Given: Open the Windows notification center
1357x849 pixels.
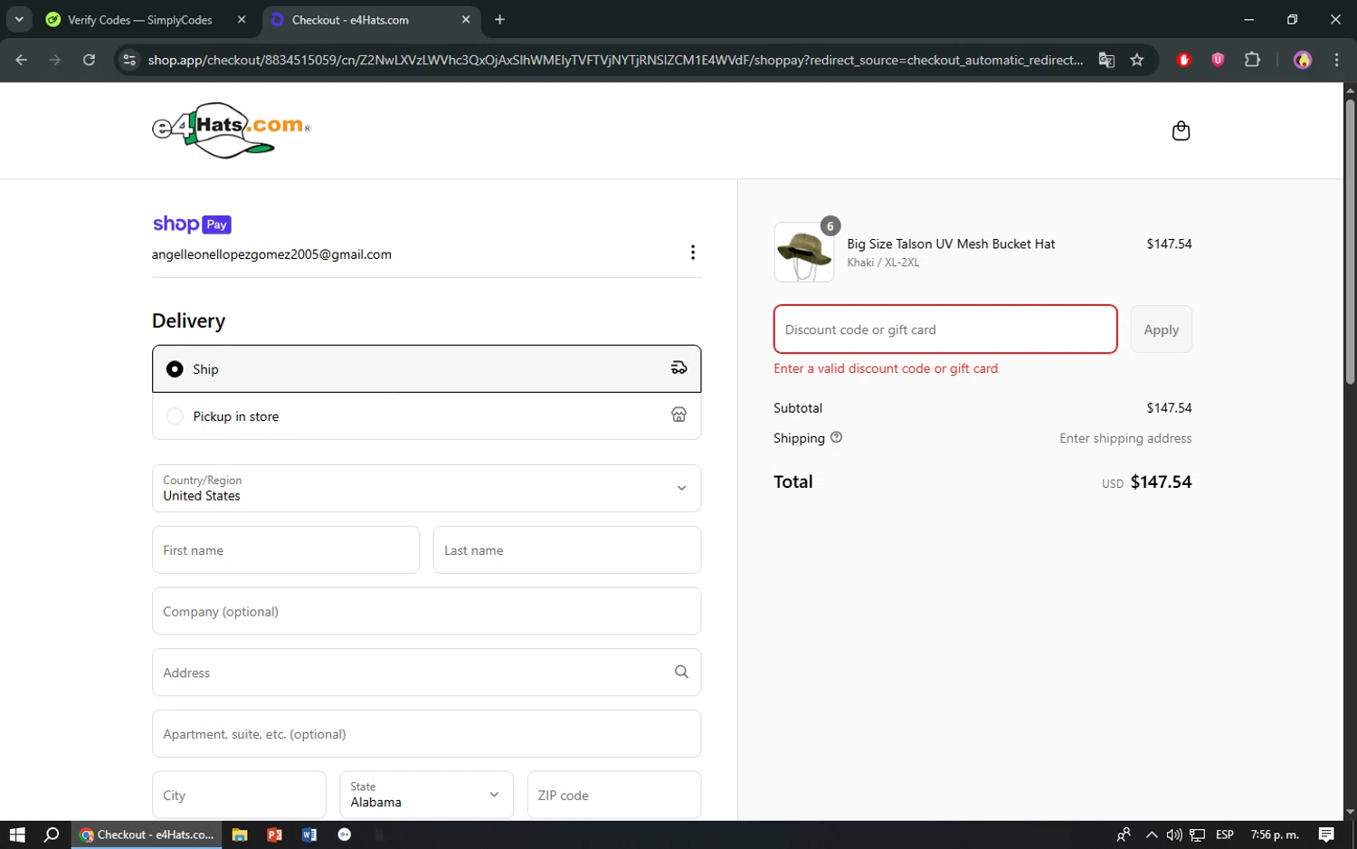Looking at the screenshot, I should (1326, 835).
